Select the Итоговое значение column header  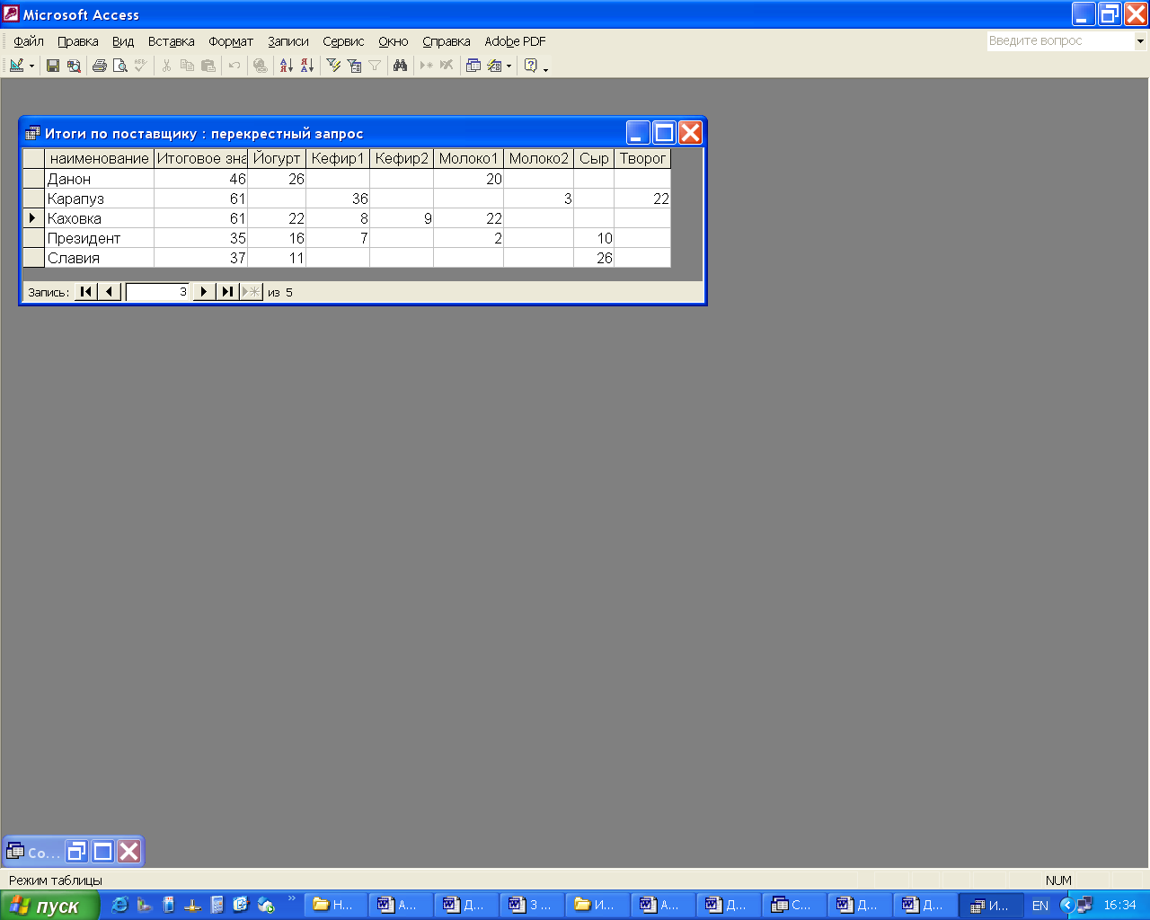pos(201,159)
